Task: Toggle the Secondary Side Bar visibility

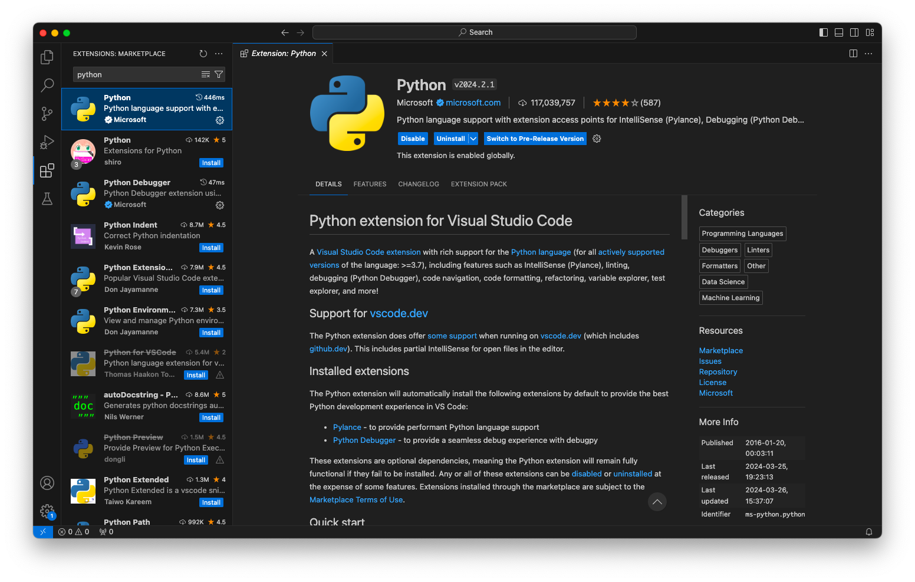Action: (854, 32)
